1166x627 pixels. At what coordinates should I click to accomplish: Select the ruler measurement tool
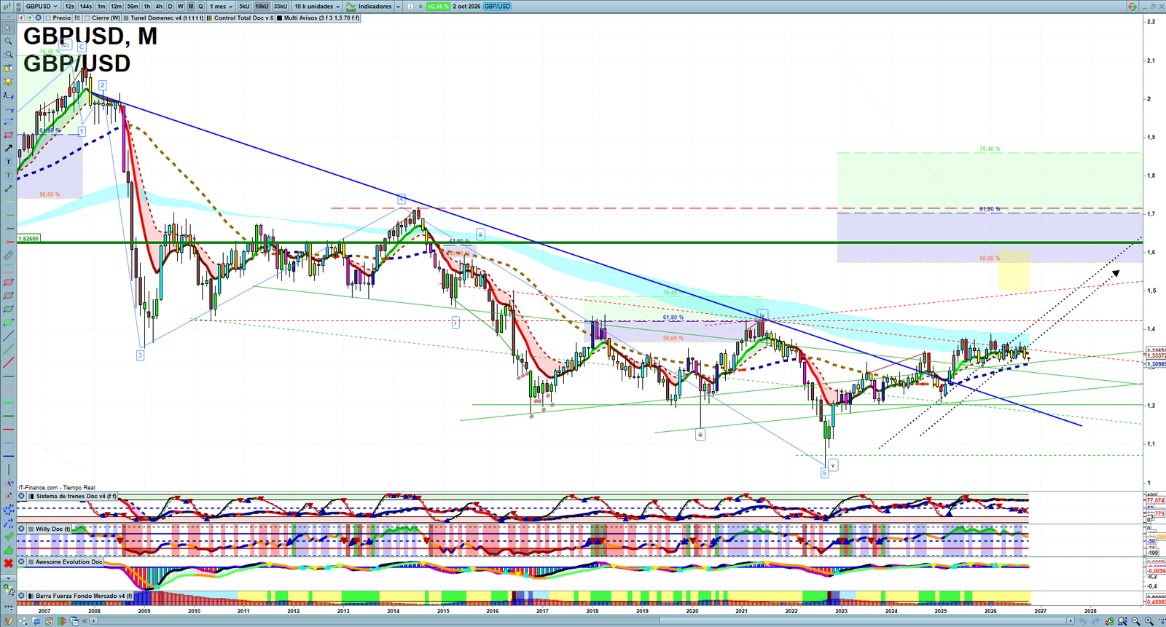click(x=8, y=256)
